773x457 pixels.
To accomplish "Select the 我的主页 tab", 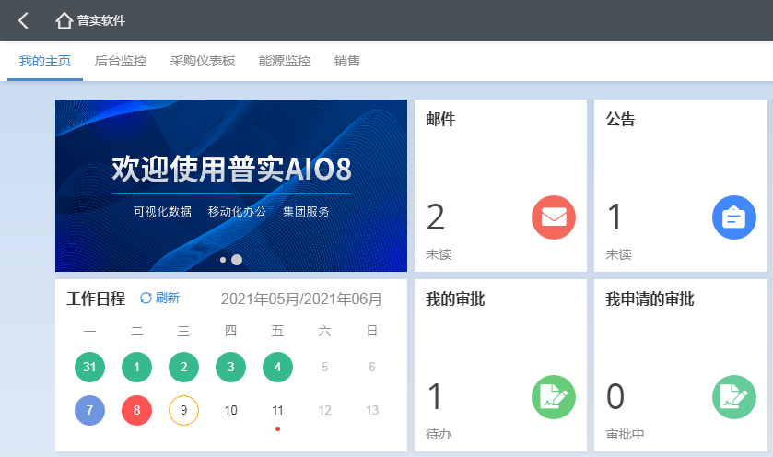I will click(45, 62).
